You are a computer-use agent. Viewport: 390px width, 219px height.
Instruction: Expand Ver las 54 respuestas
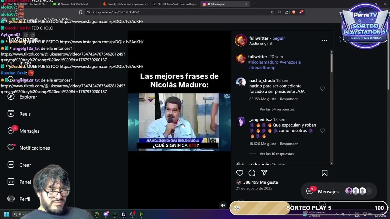pos(277,109)
